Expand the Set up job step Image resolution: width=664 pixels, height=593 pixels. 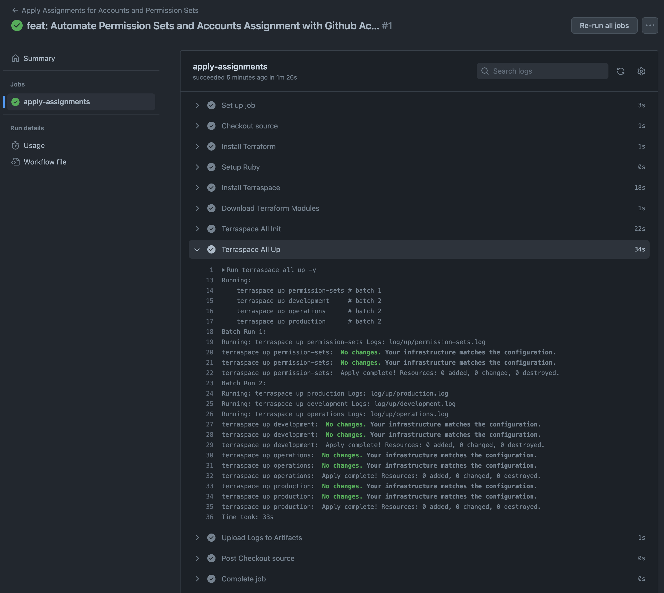click(x=197, y=105)
